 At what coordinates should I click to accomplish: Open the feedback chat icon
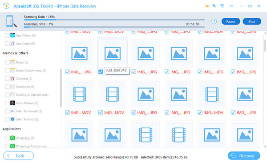(x=222, y=6)
